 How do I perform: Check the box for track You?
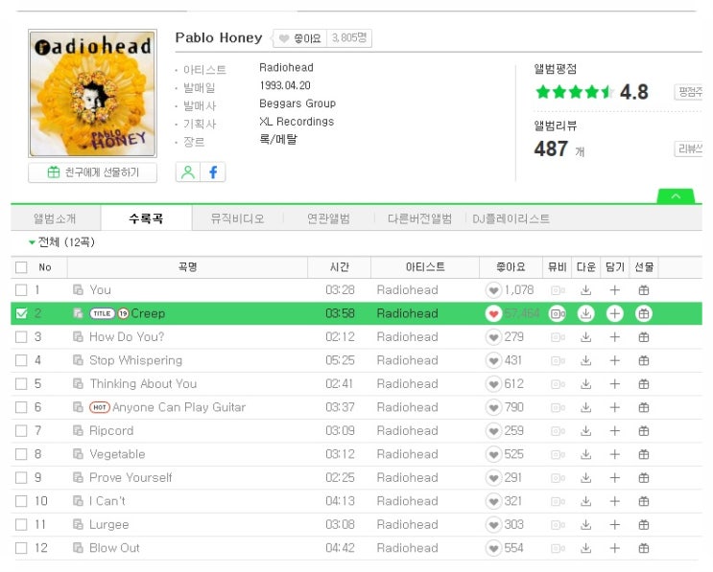(21, 290)
